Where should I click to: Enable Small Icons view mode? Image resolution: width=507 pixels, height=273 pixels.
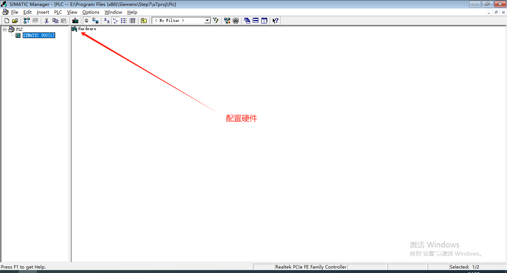[115, 21]
